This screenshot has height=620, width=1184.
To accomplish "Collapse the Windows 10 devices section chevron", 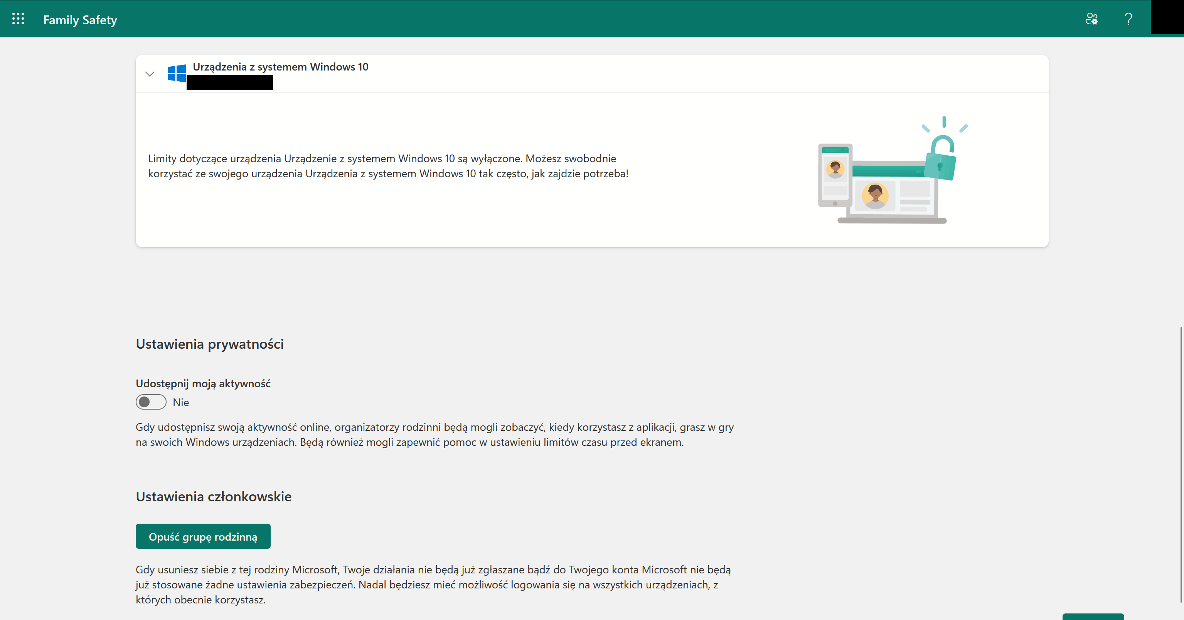I will coord(150,74).
